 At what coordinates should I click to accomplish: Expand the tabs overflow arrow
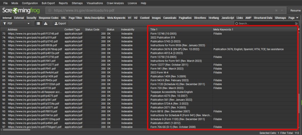297,18
